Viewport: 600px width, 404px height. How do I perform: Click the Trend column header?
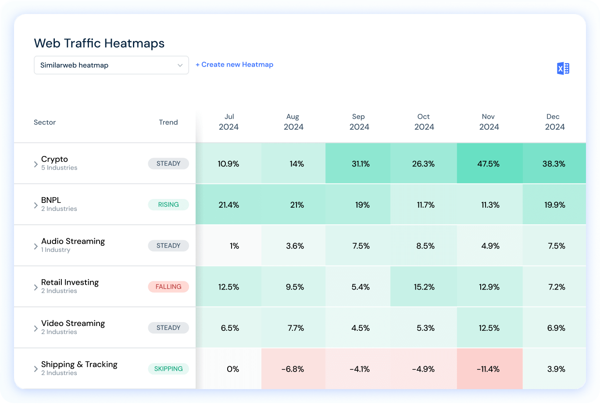click(168, 122)
